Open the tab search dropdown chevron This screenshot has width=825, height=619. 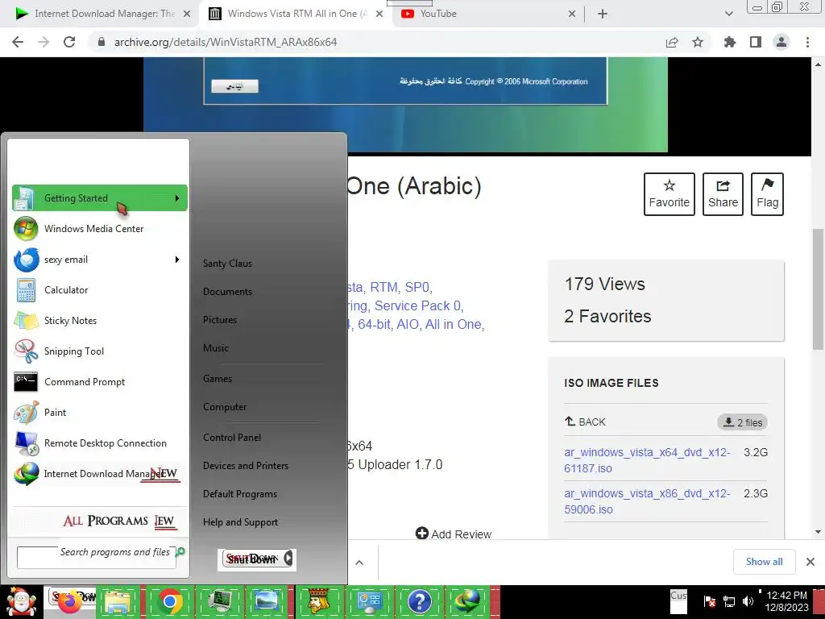[x=728, y=15]
